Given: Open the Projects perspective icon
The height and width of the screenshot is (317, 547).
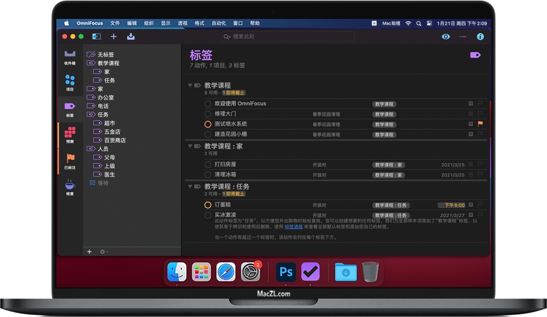Looking at the screenshot, I should point(70,83).
